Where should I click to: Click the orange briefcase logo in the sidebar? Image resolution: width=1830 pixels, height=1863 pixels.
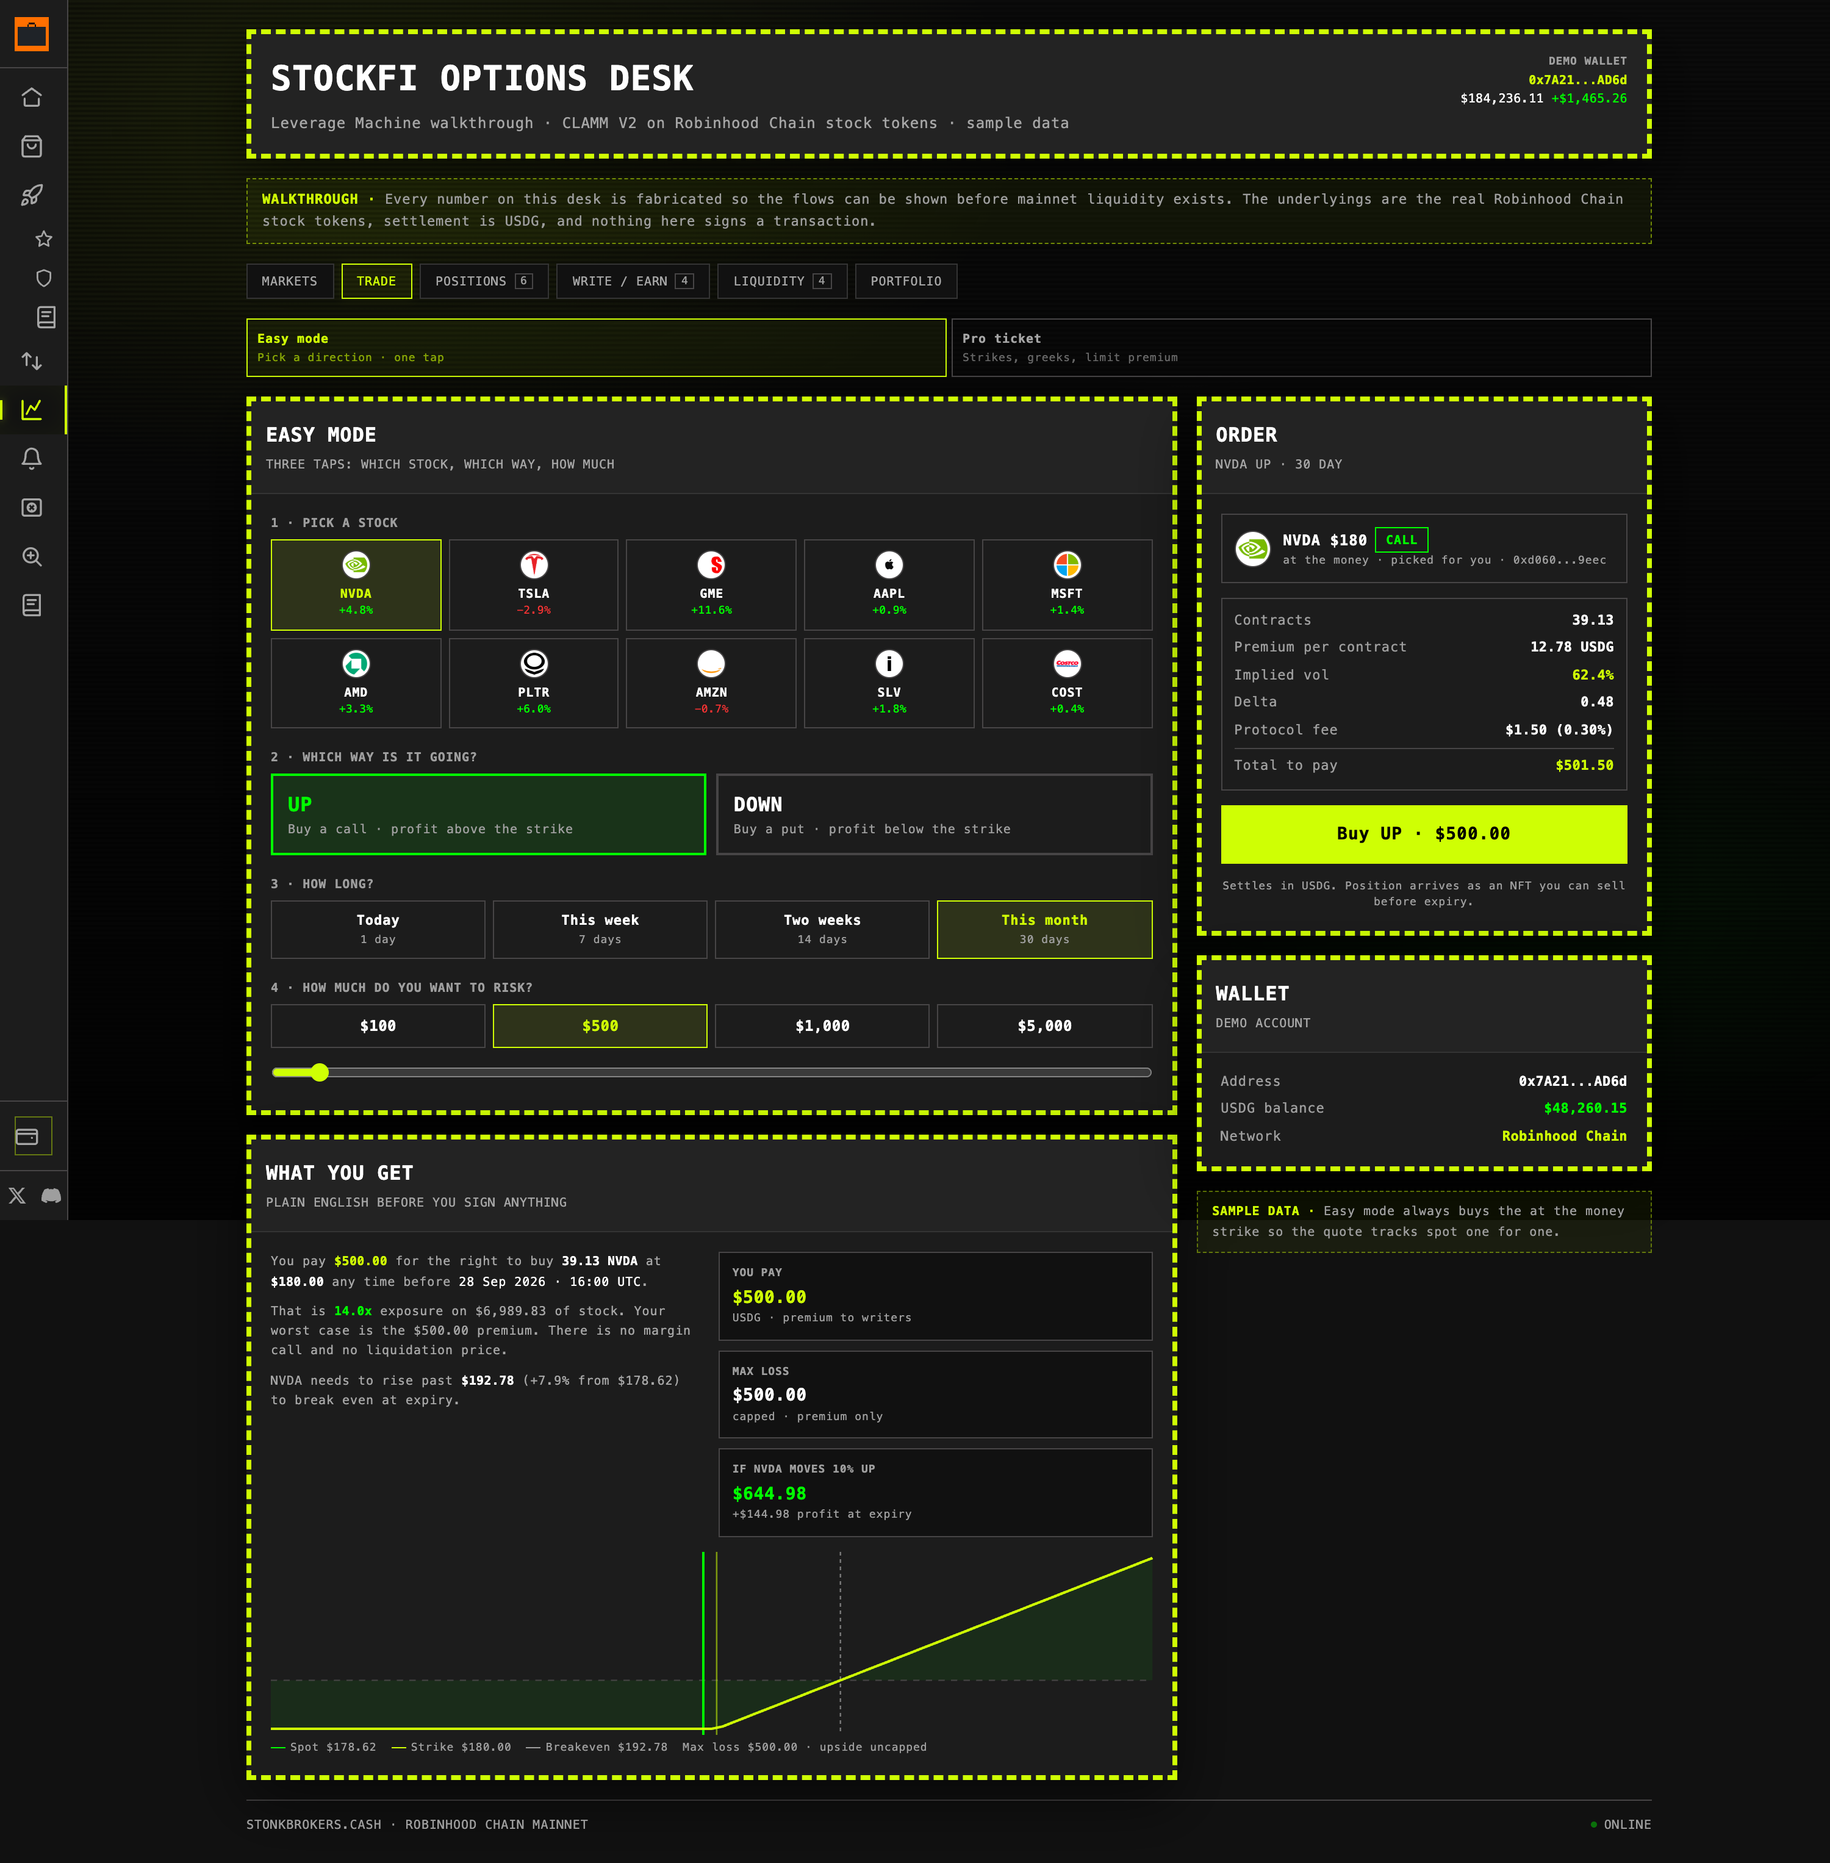click(x=32, y=35)
